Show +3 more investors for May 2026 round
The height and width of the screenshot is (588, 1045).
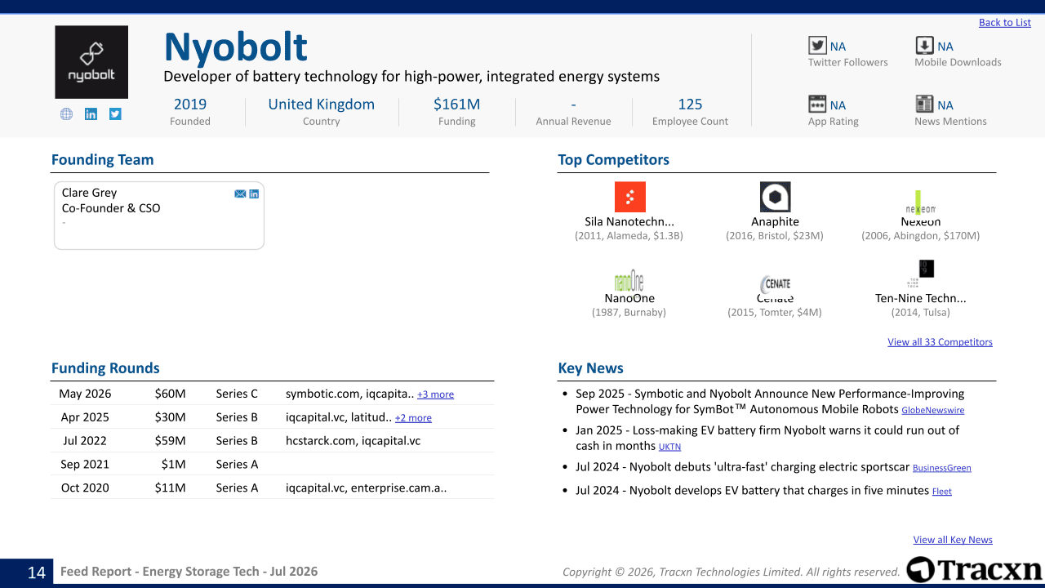pos(435,394)
